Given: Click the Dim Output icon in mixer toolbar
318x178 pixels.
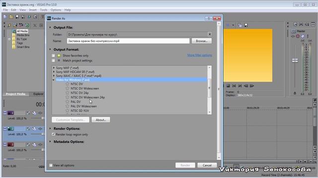Looking at the screenshot, I should (307, 24).
